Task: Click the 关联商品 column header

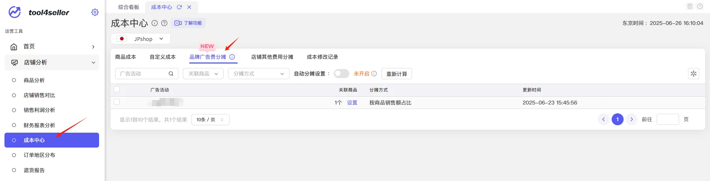Action: (348, 90)
